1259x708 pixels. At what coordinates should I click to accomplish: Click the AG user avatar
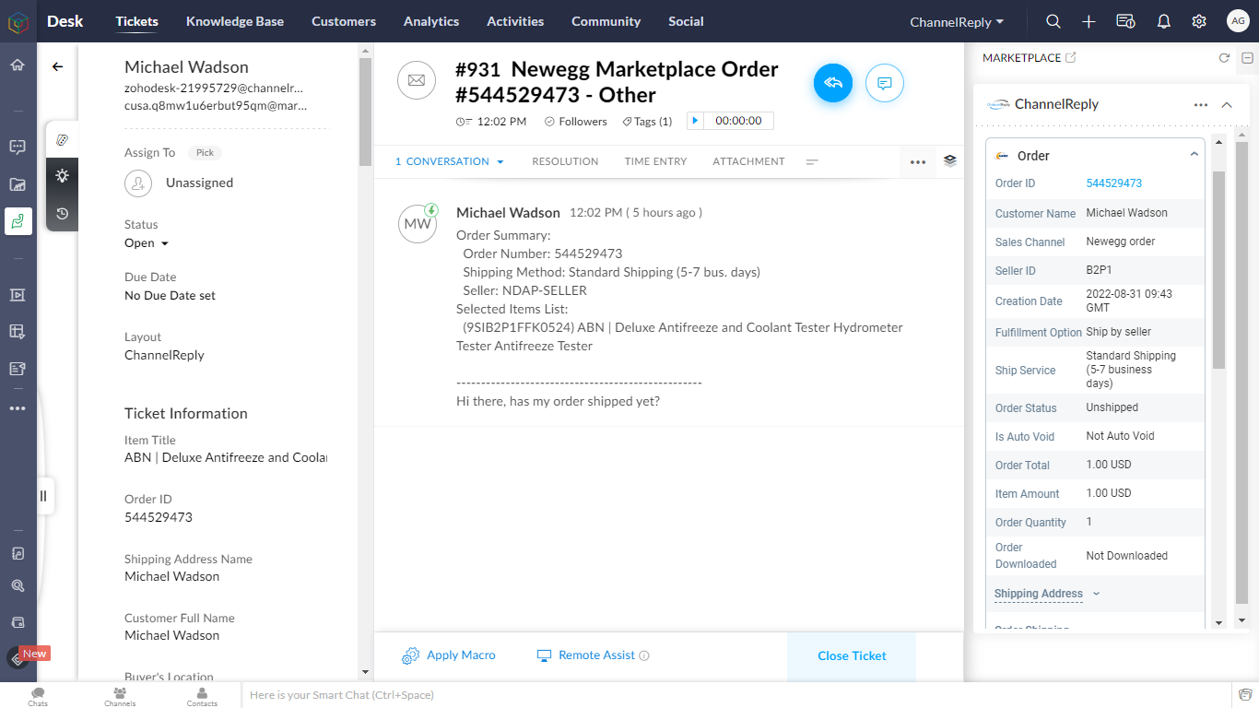1238,21
